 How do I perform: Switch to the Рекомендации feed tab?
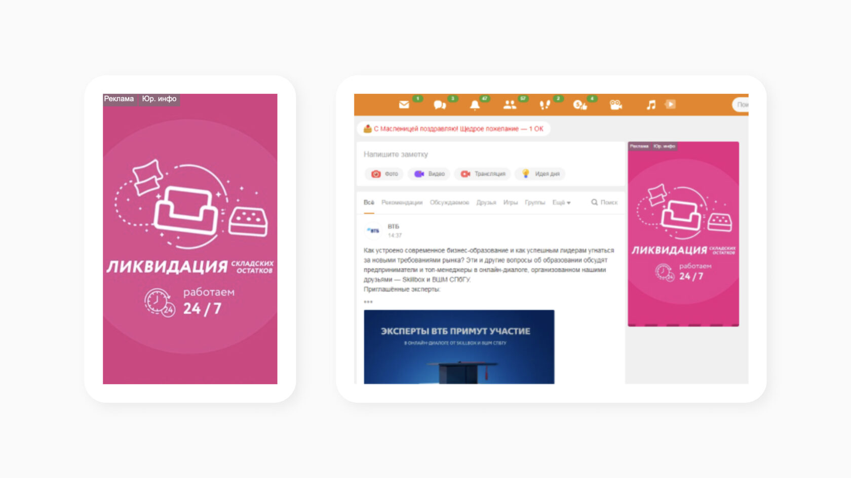pos(402,202)
